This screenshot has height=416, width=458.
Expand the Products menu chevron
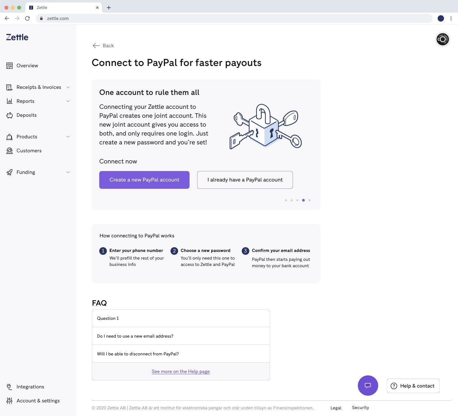tap(68, 137)
